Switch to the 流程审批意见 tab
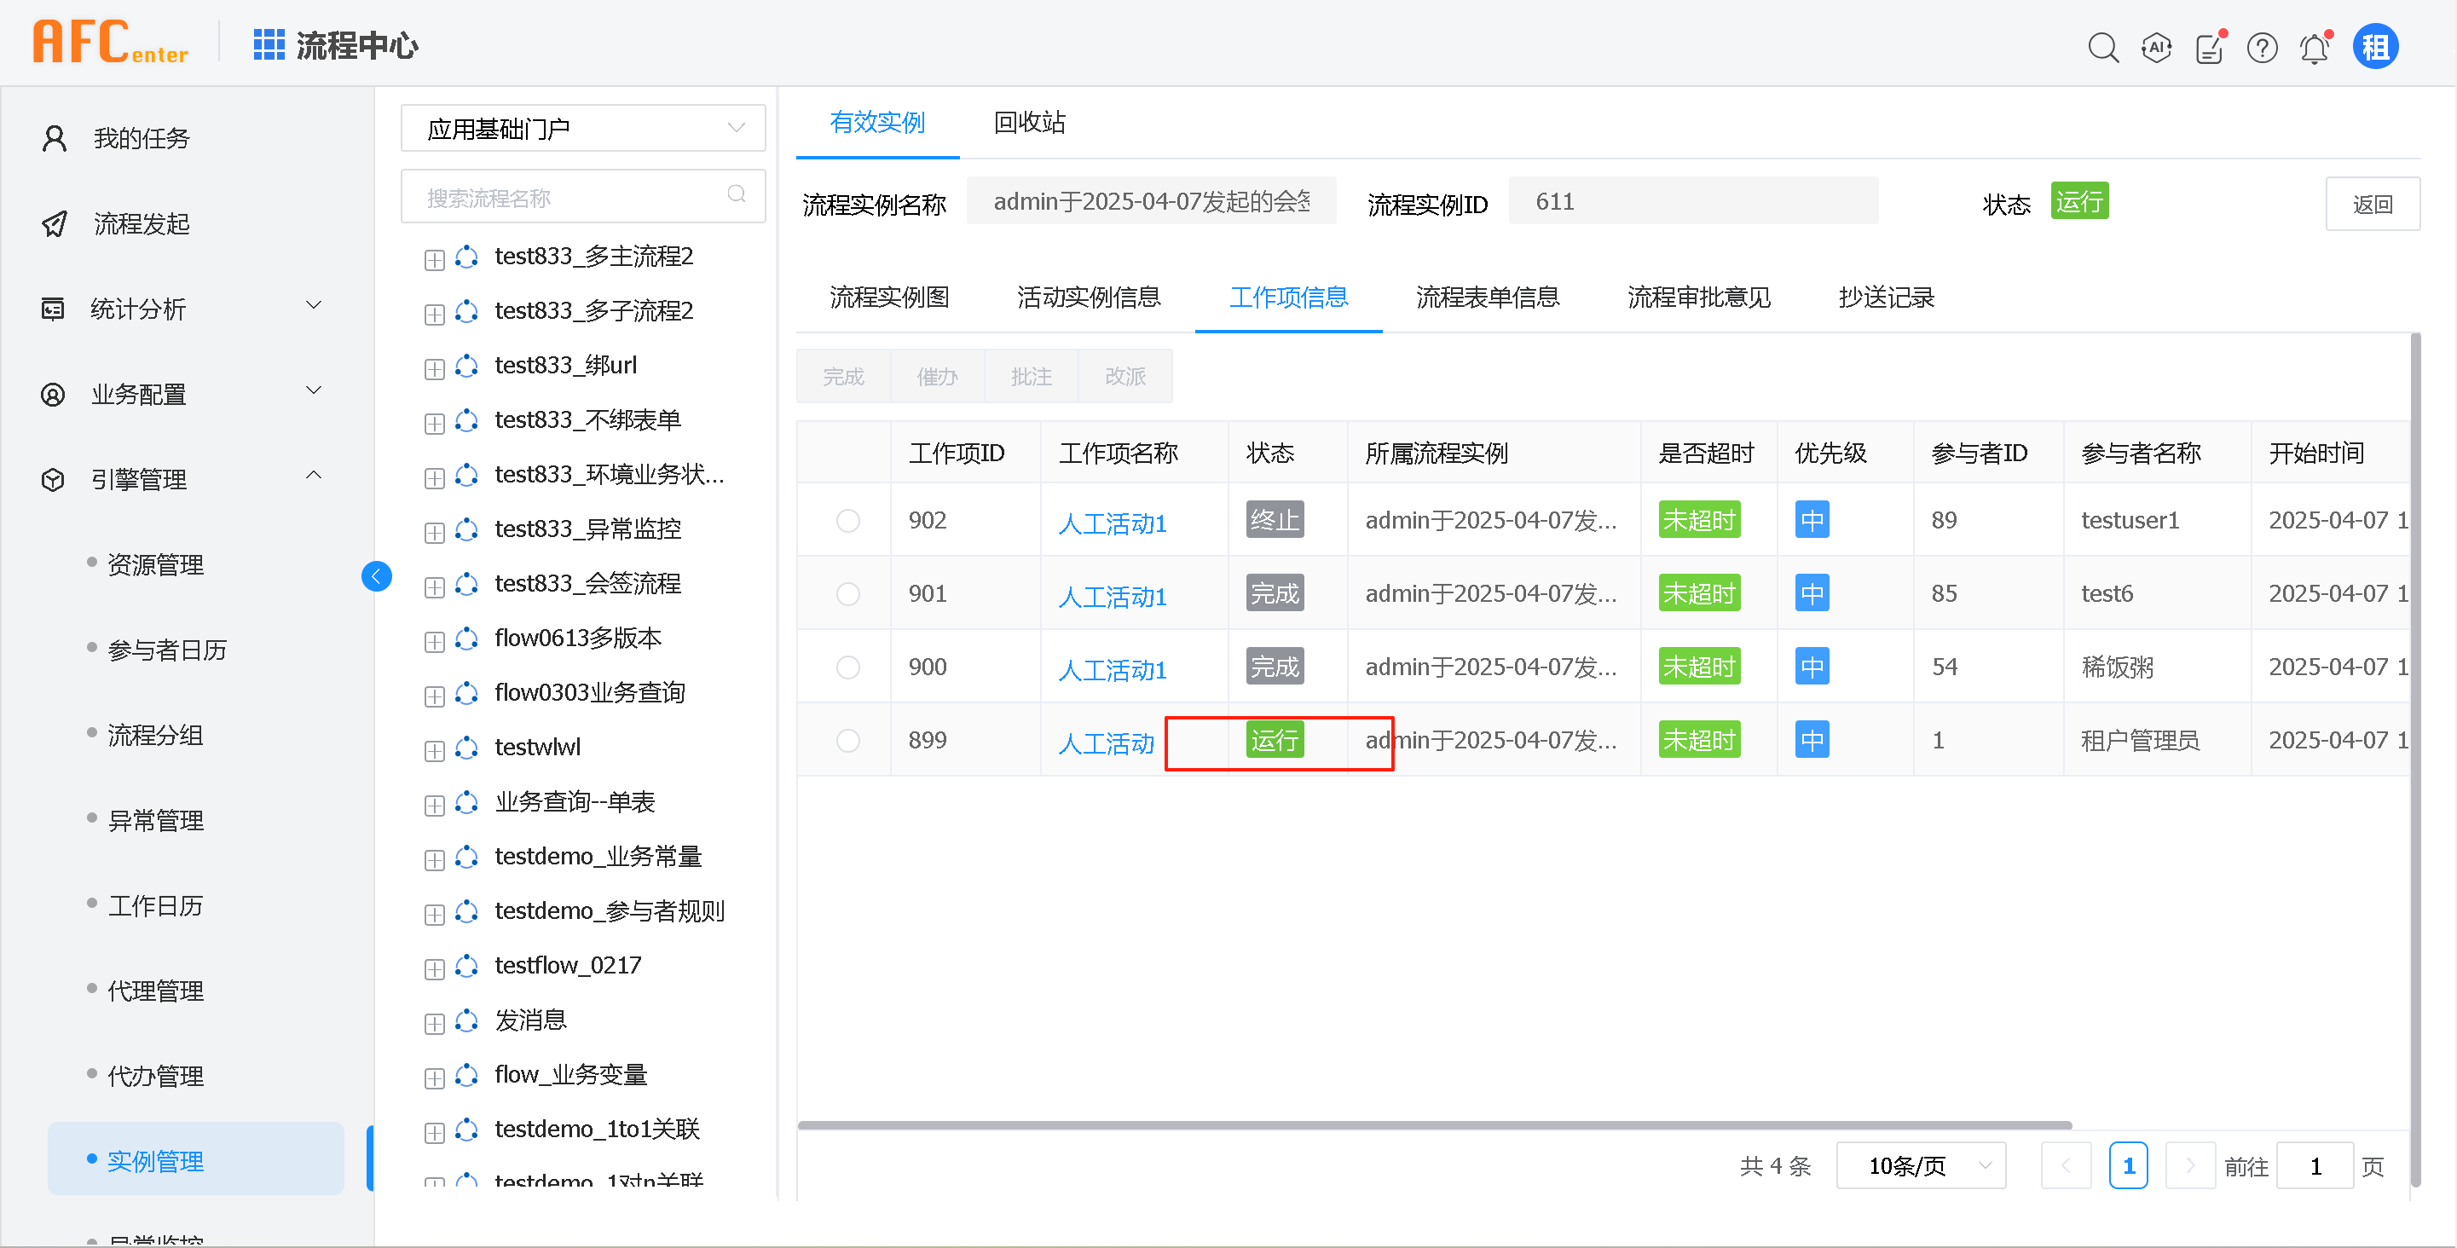 [1697, 298]
